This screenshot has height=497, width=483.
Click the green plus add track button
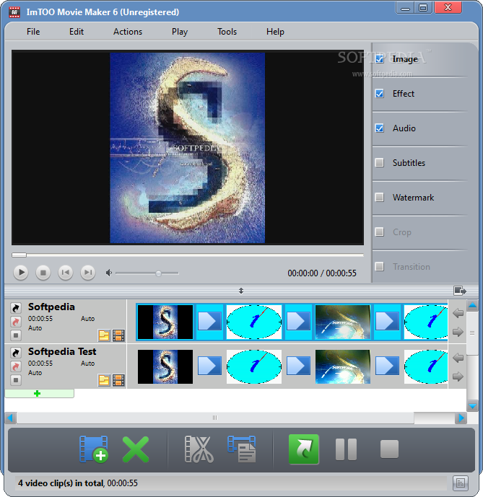pyautogui.click(x=40, y=393)
